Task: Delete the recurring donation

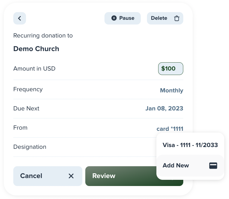Action: 165,18
